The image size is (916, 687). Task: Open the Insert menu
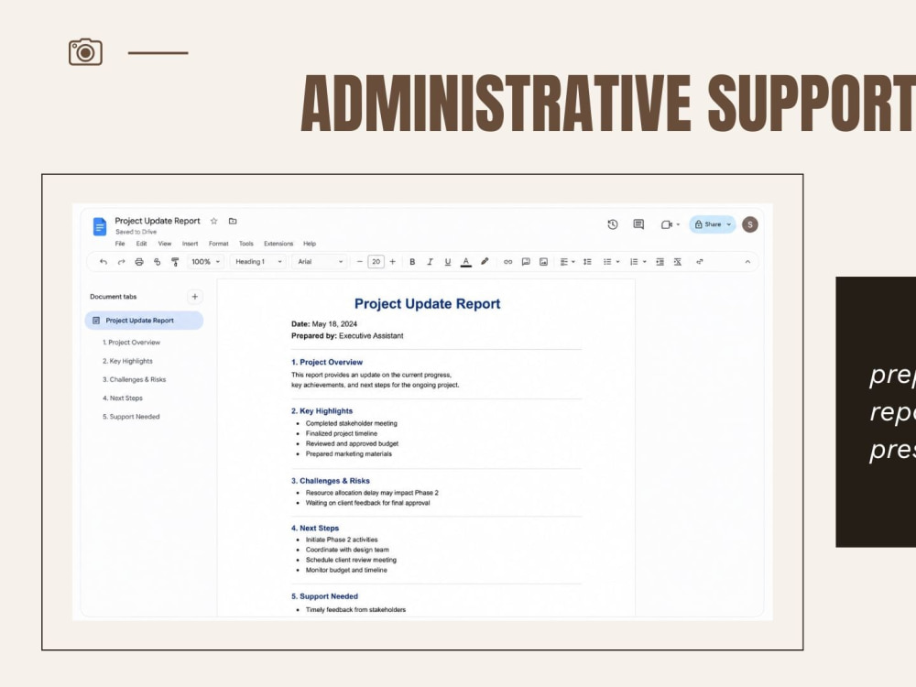[190, 244]
